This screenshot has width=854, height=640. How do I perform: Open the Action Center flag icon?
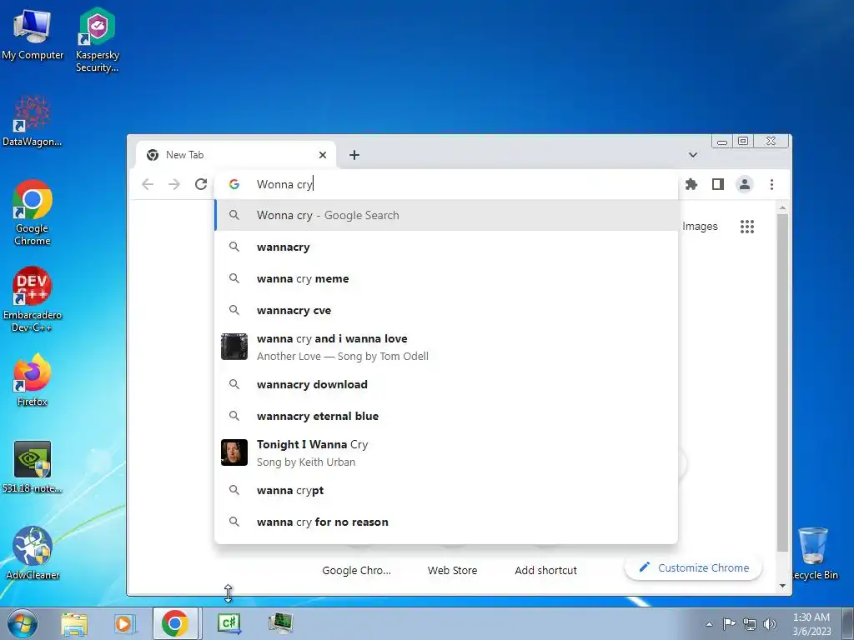(x=729, y=624)
